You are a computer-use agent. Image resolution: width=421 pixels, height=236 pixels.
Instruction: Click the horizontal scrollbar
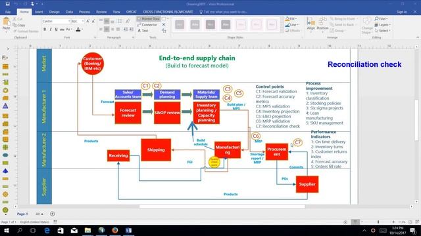click(222, 206)
